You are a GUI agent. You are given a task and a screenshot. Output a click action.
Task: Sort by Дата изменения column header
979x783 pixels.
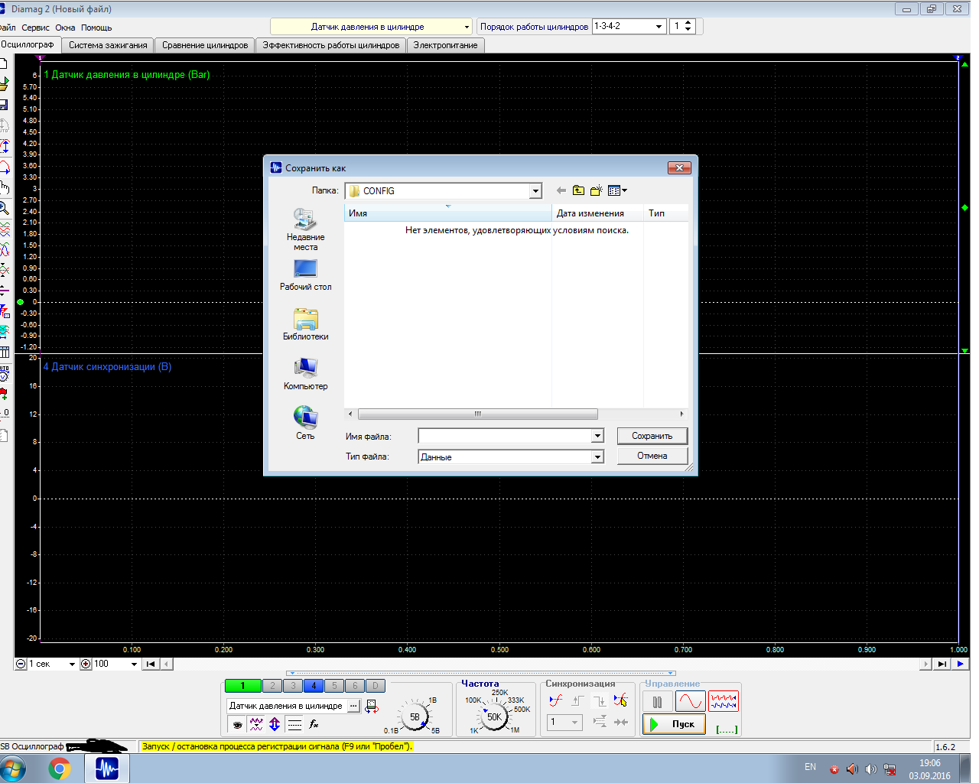pos(597,213)
